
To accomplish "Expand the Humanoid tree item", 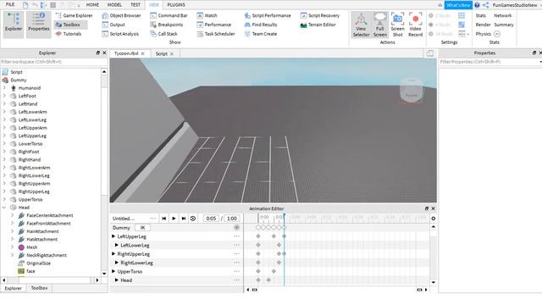I will [x=4, y=88].
